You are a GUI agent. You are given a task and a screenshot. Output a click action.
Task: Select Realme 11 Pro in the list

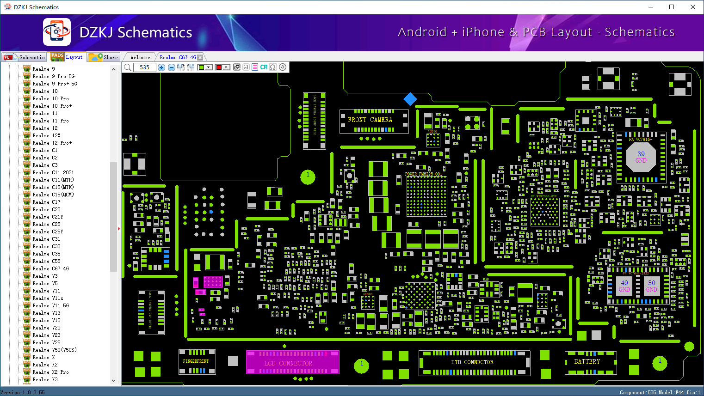[50, 121]
